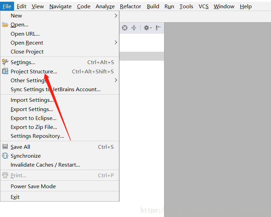The image size is (271, 217).
Task: Select Open URL... menu entry
Action: coord(60,34)
